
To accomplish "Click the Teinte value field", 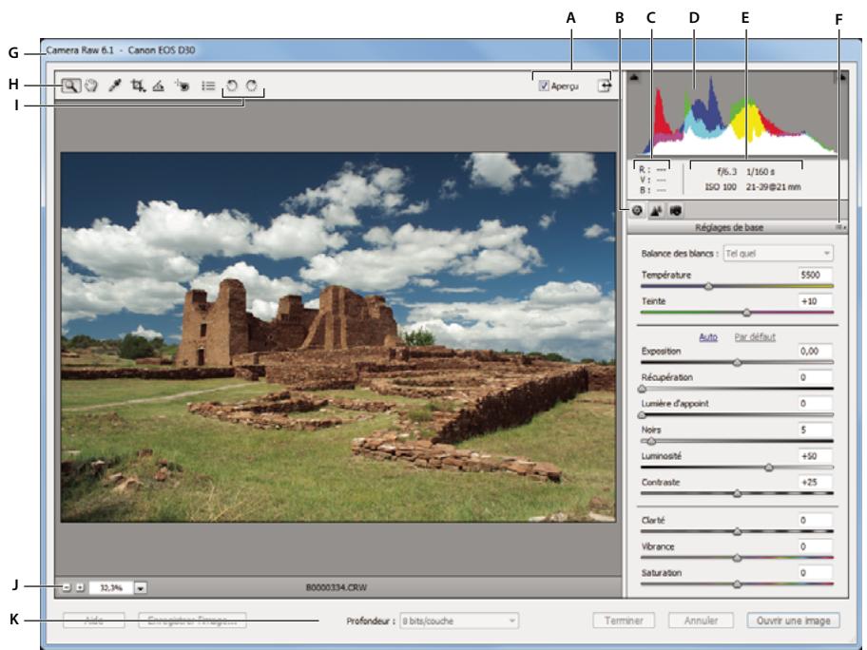I will point(815,301).
